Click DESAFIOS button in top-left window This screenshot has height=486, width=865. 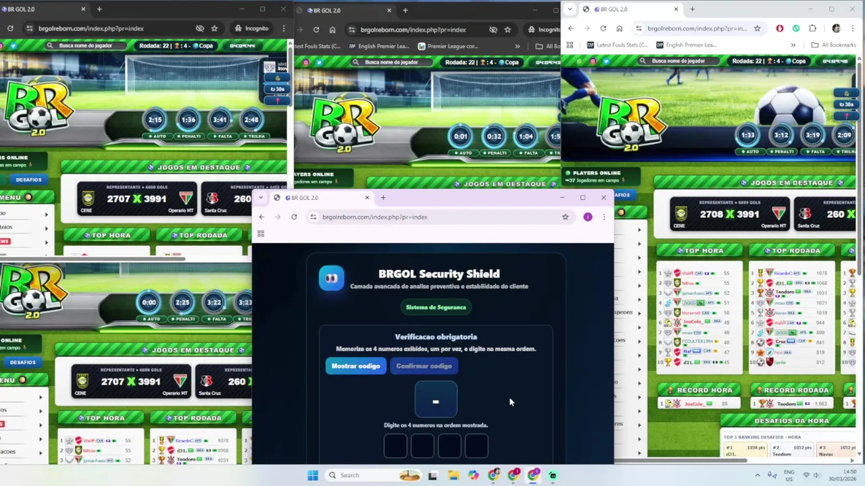(x=28, y=180)
